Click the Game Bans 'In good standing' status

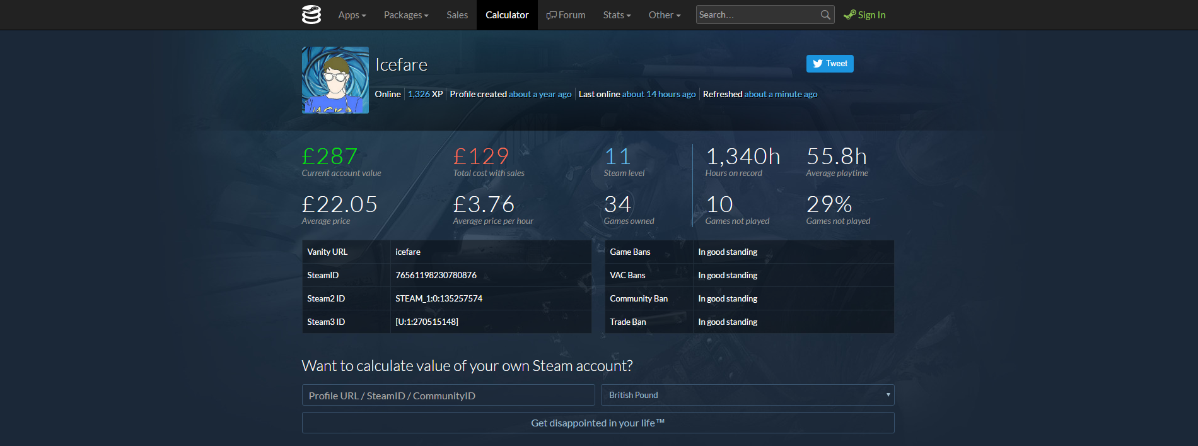click(x=728, y=252)
